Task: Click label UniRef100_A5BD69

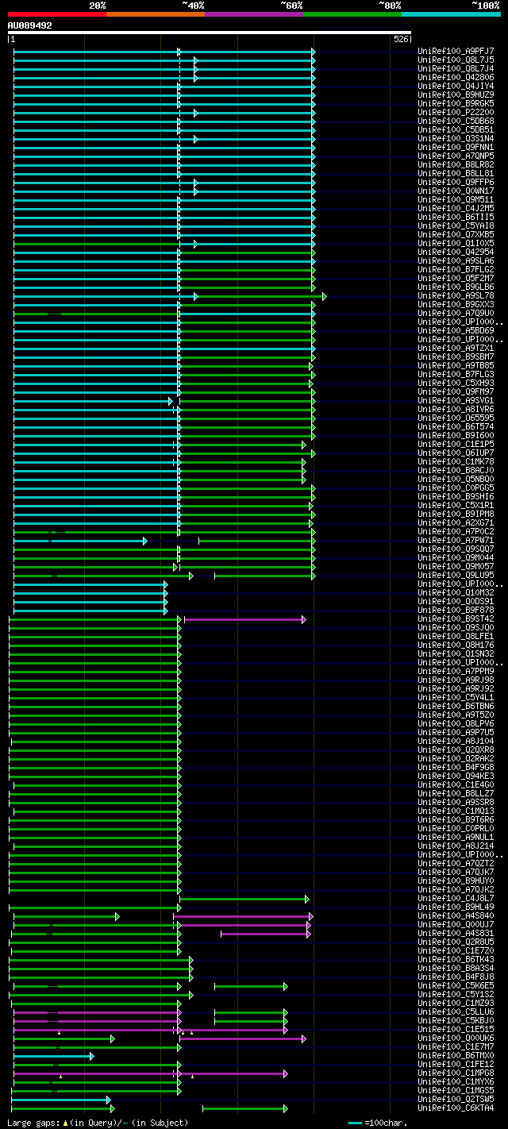Action: tap(456, 331)
